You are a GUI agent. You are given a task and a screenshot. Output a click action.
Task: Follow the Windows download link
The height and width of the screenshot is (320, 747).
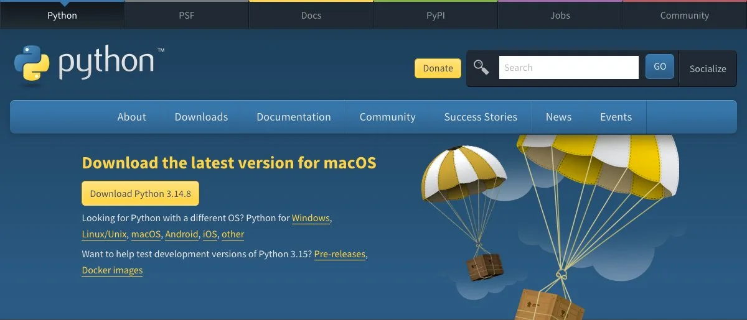tap(311, 218)
